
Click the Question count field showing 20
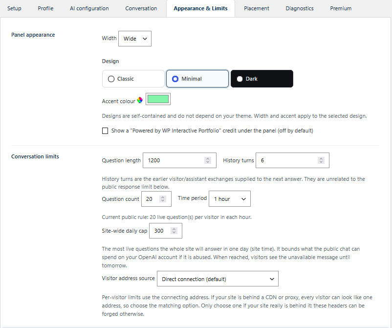[156, 199]
